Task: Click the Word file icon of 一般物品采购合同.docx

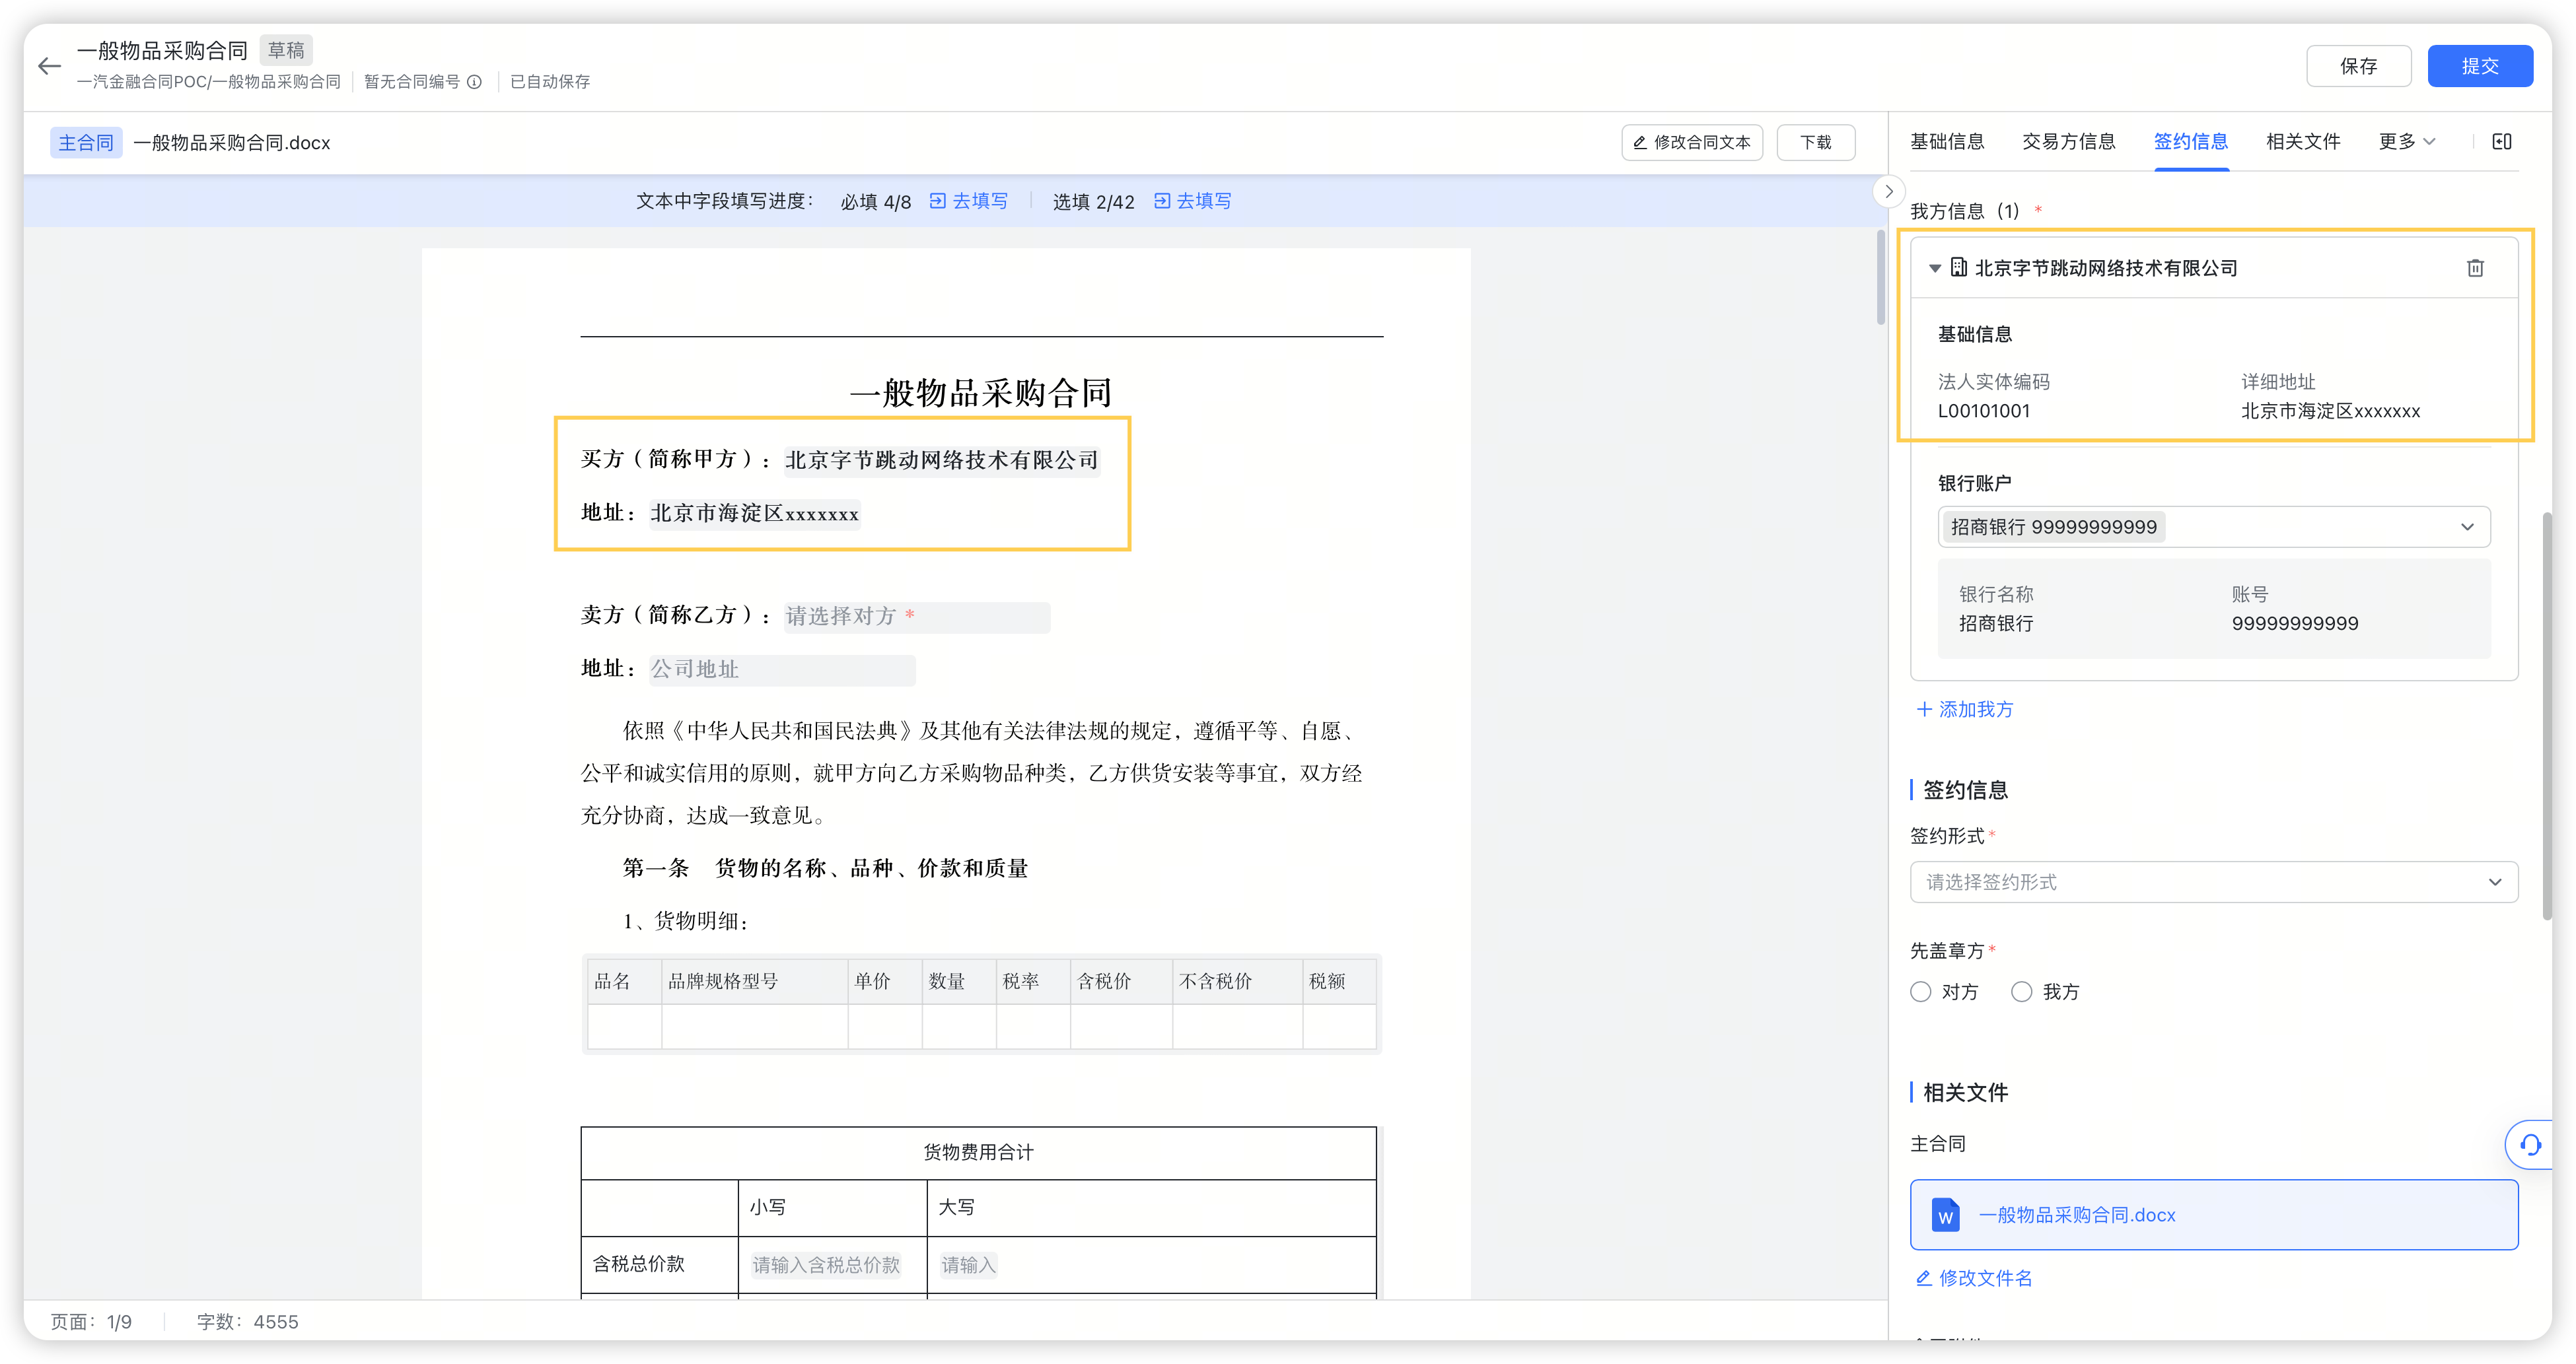Action: click(1945, 1215)
